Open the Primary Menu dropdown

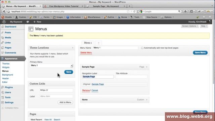tap(51, 66)
